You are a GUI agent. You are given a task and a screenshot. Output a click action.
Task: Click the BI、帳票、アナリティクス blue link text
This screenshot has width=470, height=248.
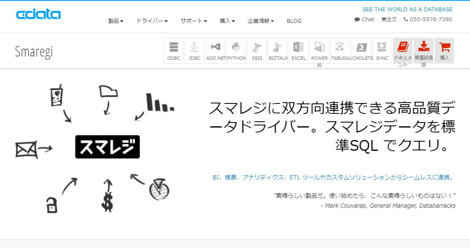point(334,177)
